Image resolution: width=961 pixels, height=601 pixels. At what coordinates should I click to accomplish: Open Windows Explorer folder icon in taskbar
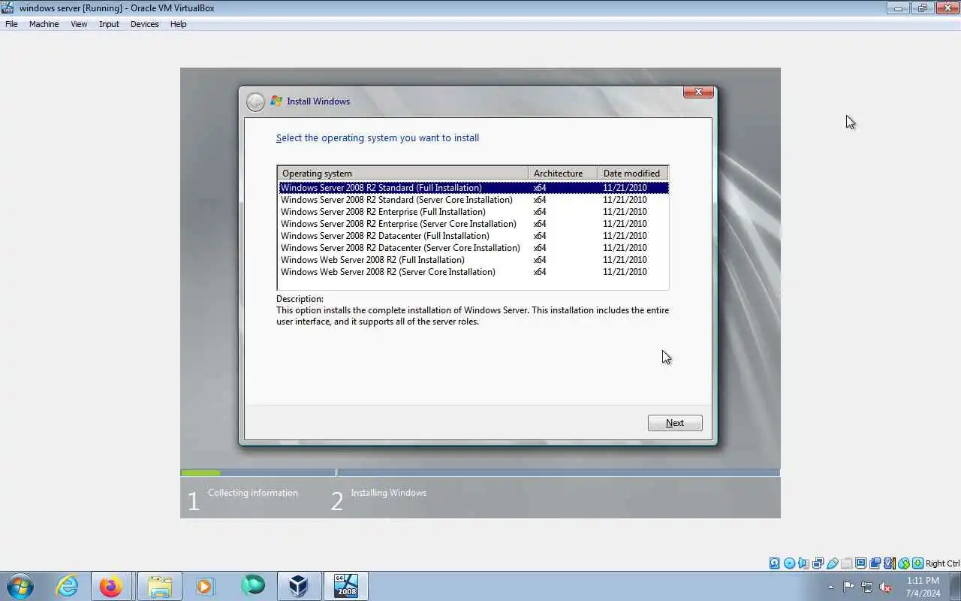159,586
